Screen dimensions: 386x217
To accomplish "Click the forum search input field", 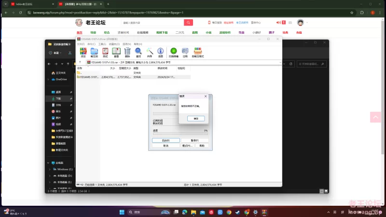I will pyautogui.click(x=152, y=22).
